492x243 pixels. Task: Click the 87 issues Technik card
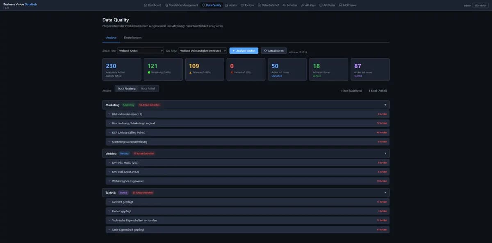point(370,69)
